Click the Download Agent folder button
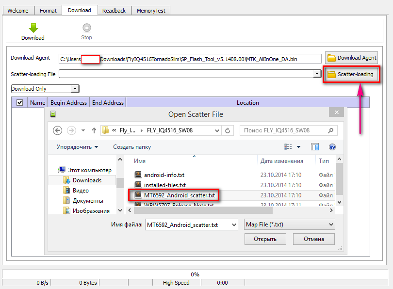 [352, 58]
